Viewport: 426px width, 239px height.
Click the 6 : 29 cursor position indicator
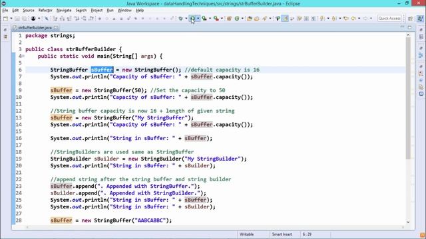tap(307, 234)
